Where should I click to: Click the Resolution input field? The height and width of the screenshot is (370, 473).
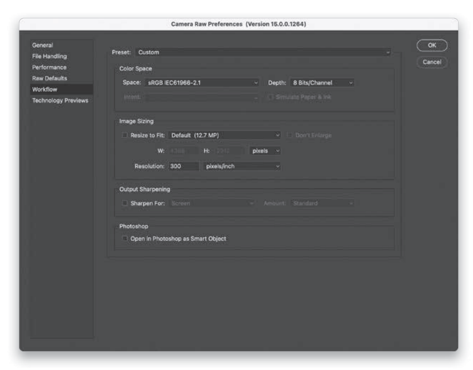point(183,166)
